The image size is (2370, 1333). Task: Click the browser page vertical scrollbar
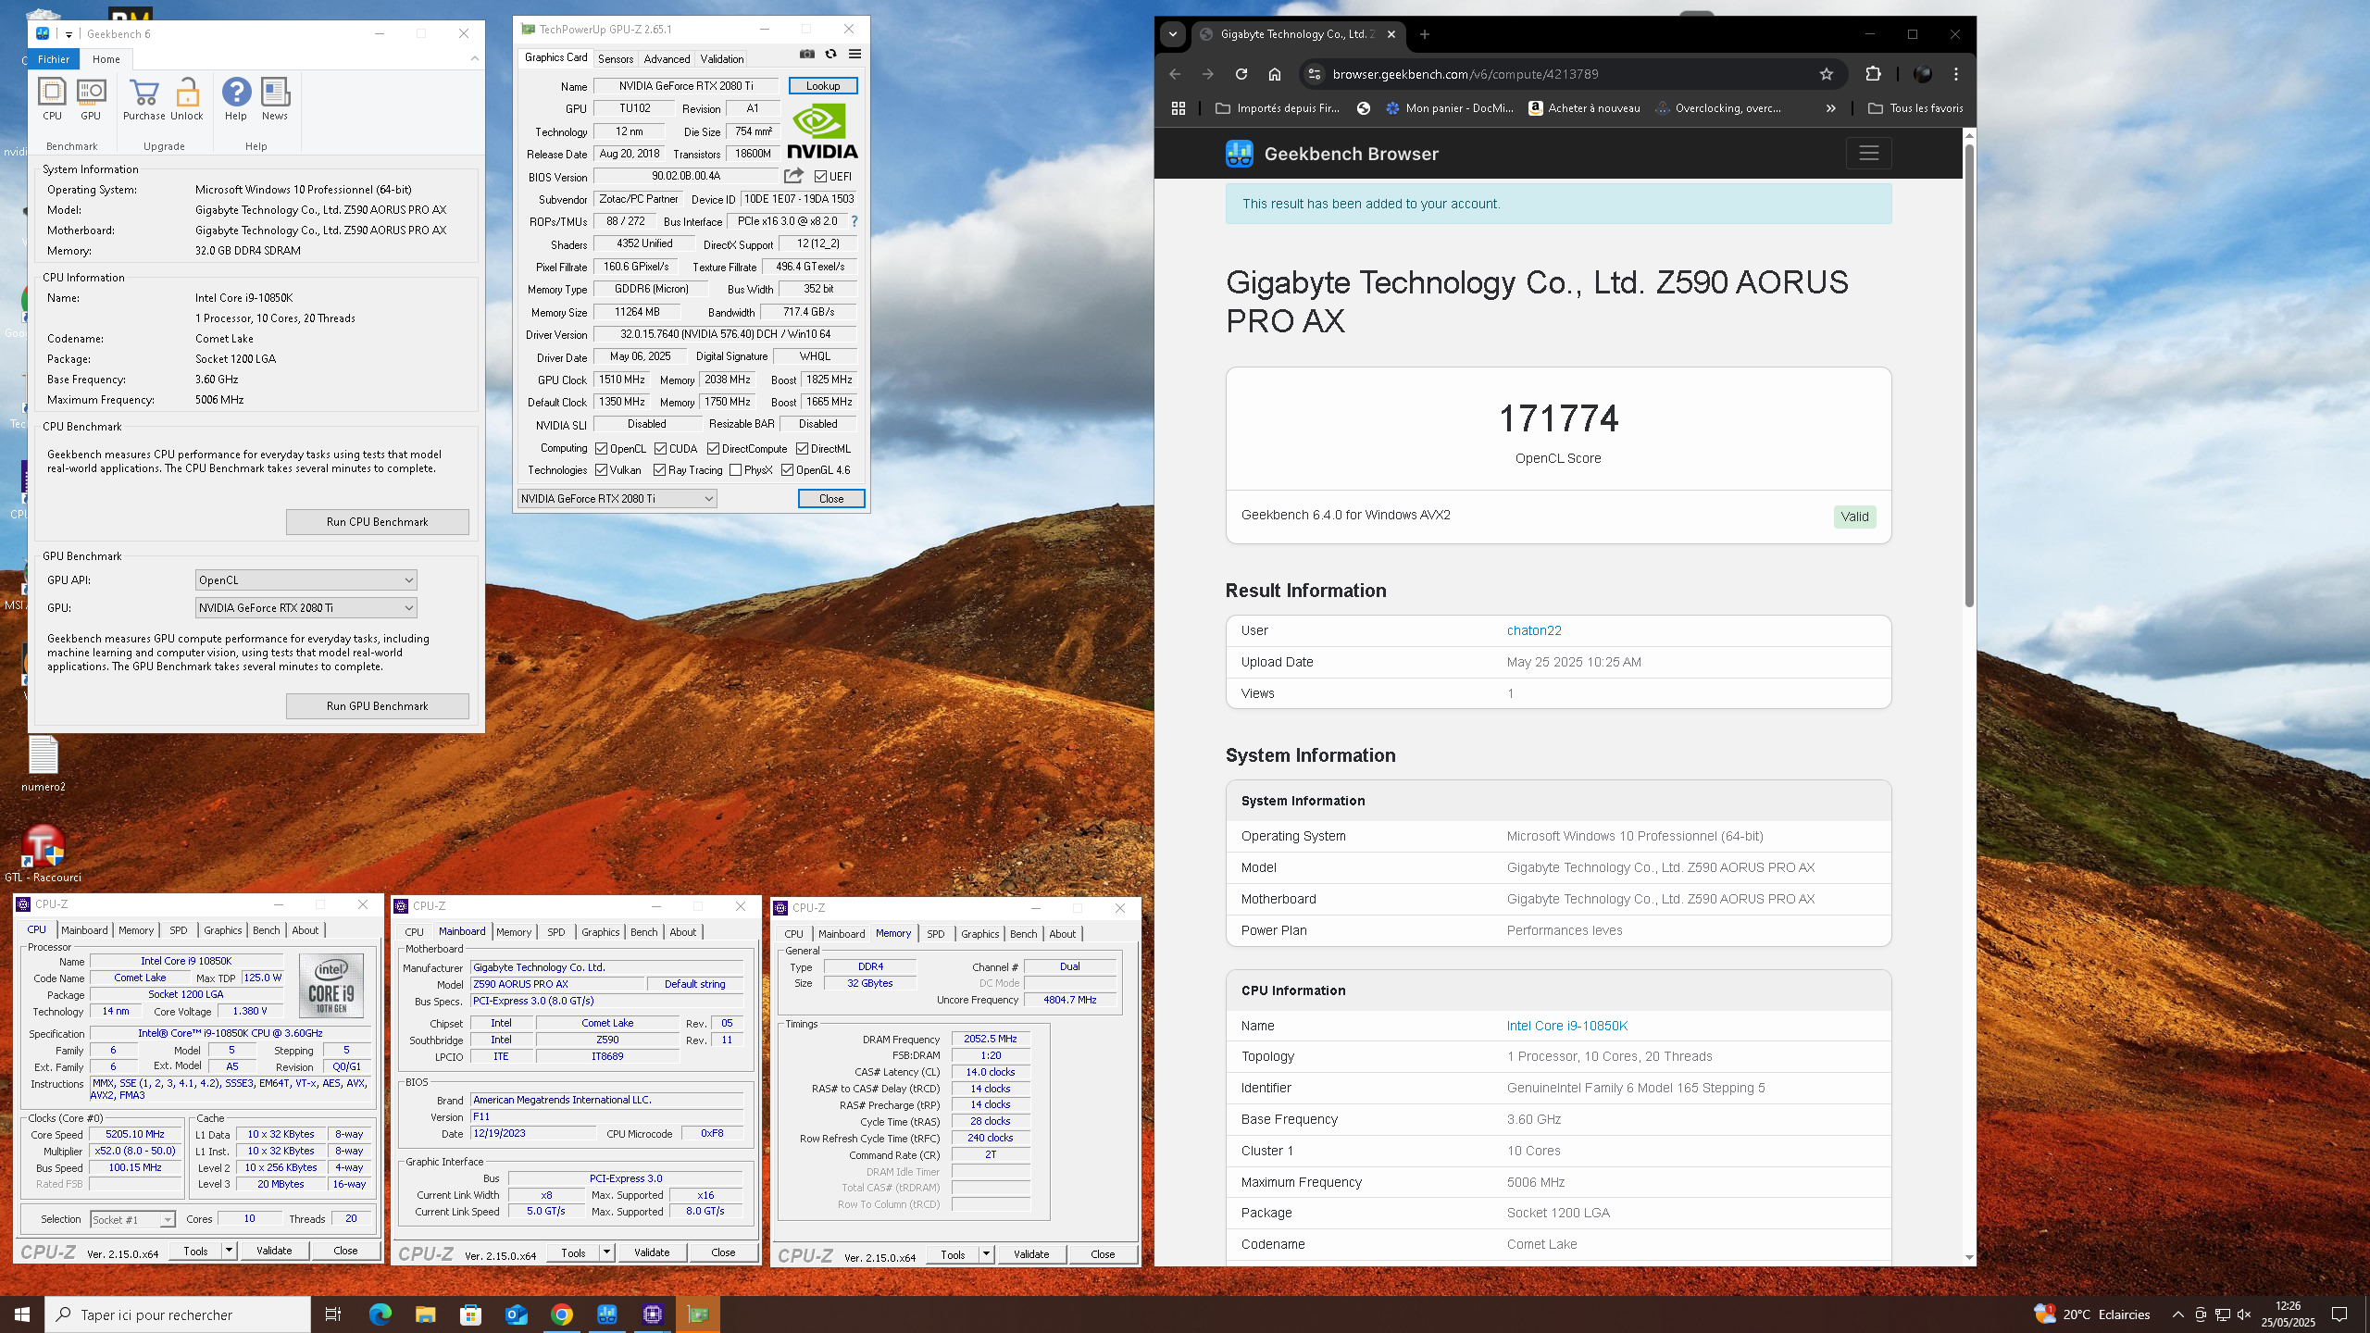pos(1969,375)
